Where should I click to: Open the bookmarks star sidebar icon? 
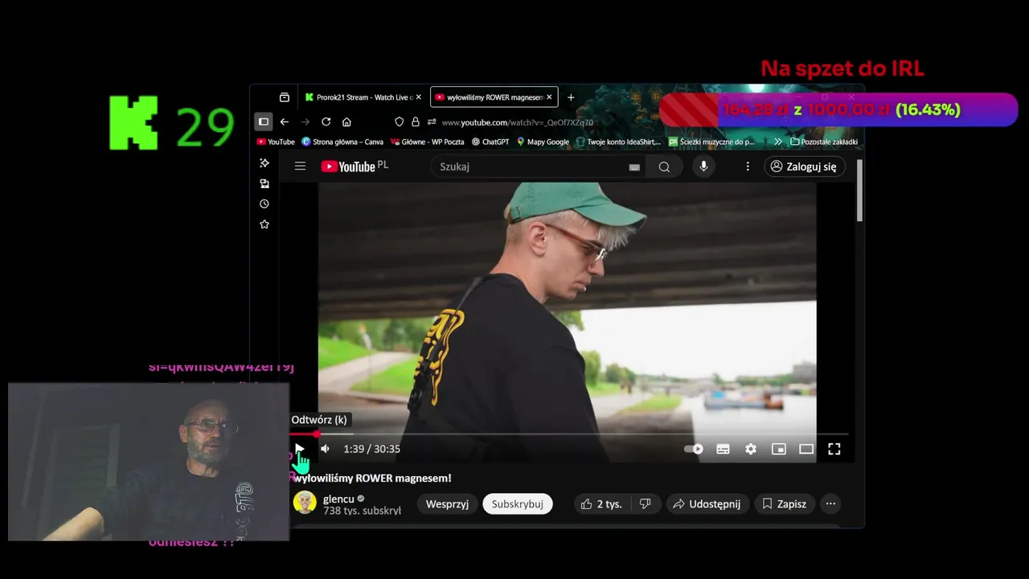click(x=264, y=224)
